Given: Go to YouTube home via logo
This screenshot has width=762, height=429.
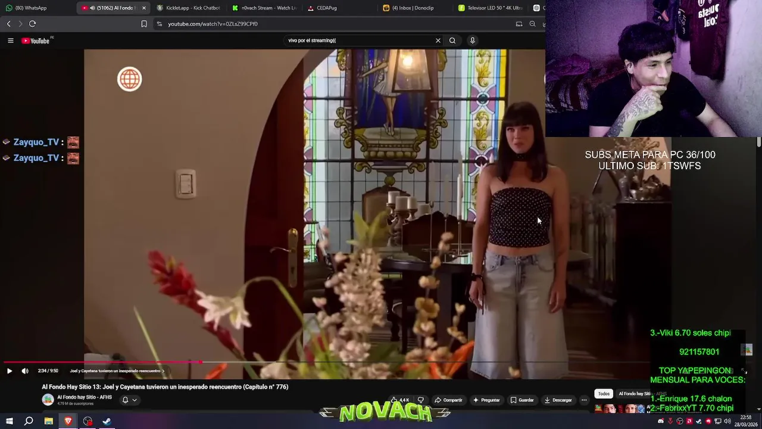Looking at the screenshot, I should (36, 41).
